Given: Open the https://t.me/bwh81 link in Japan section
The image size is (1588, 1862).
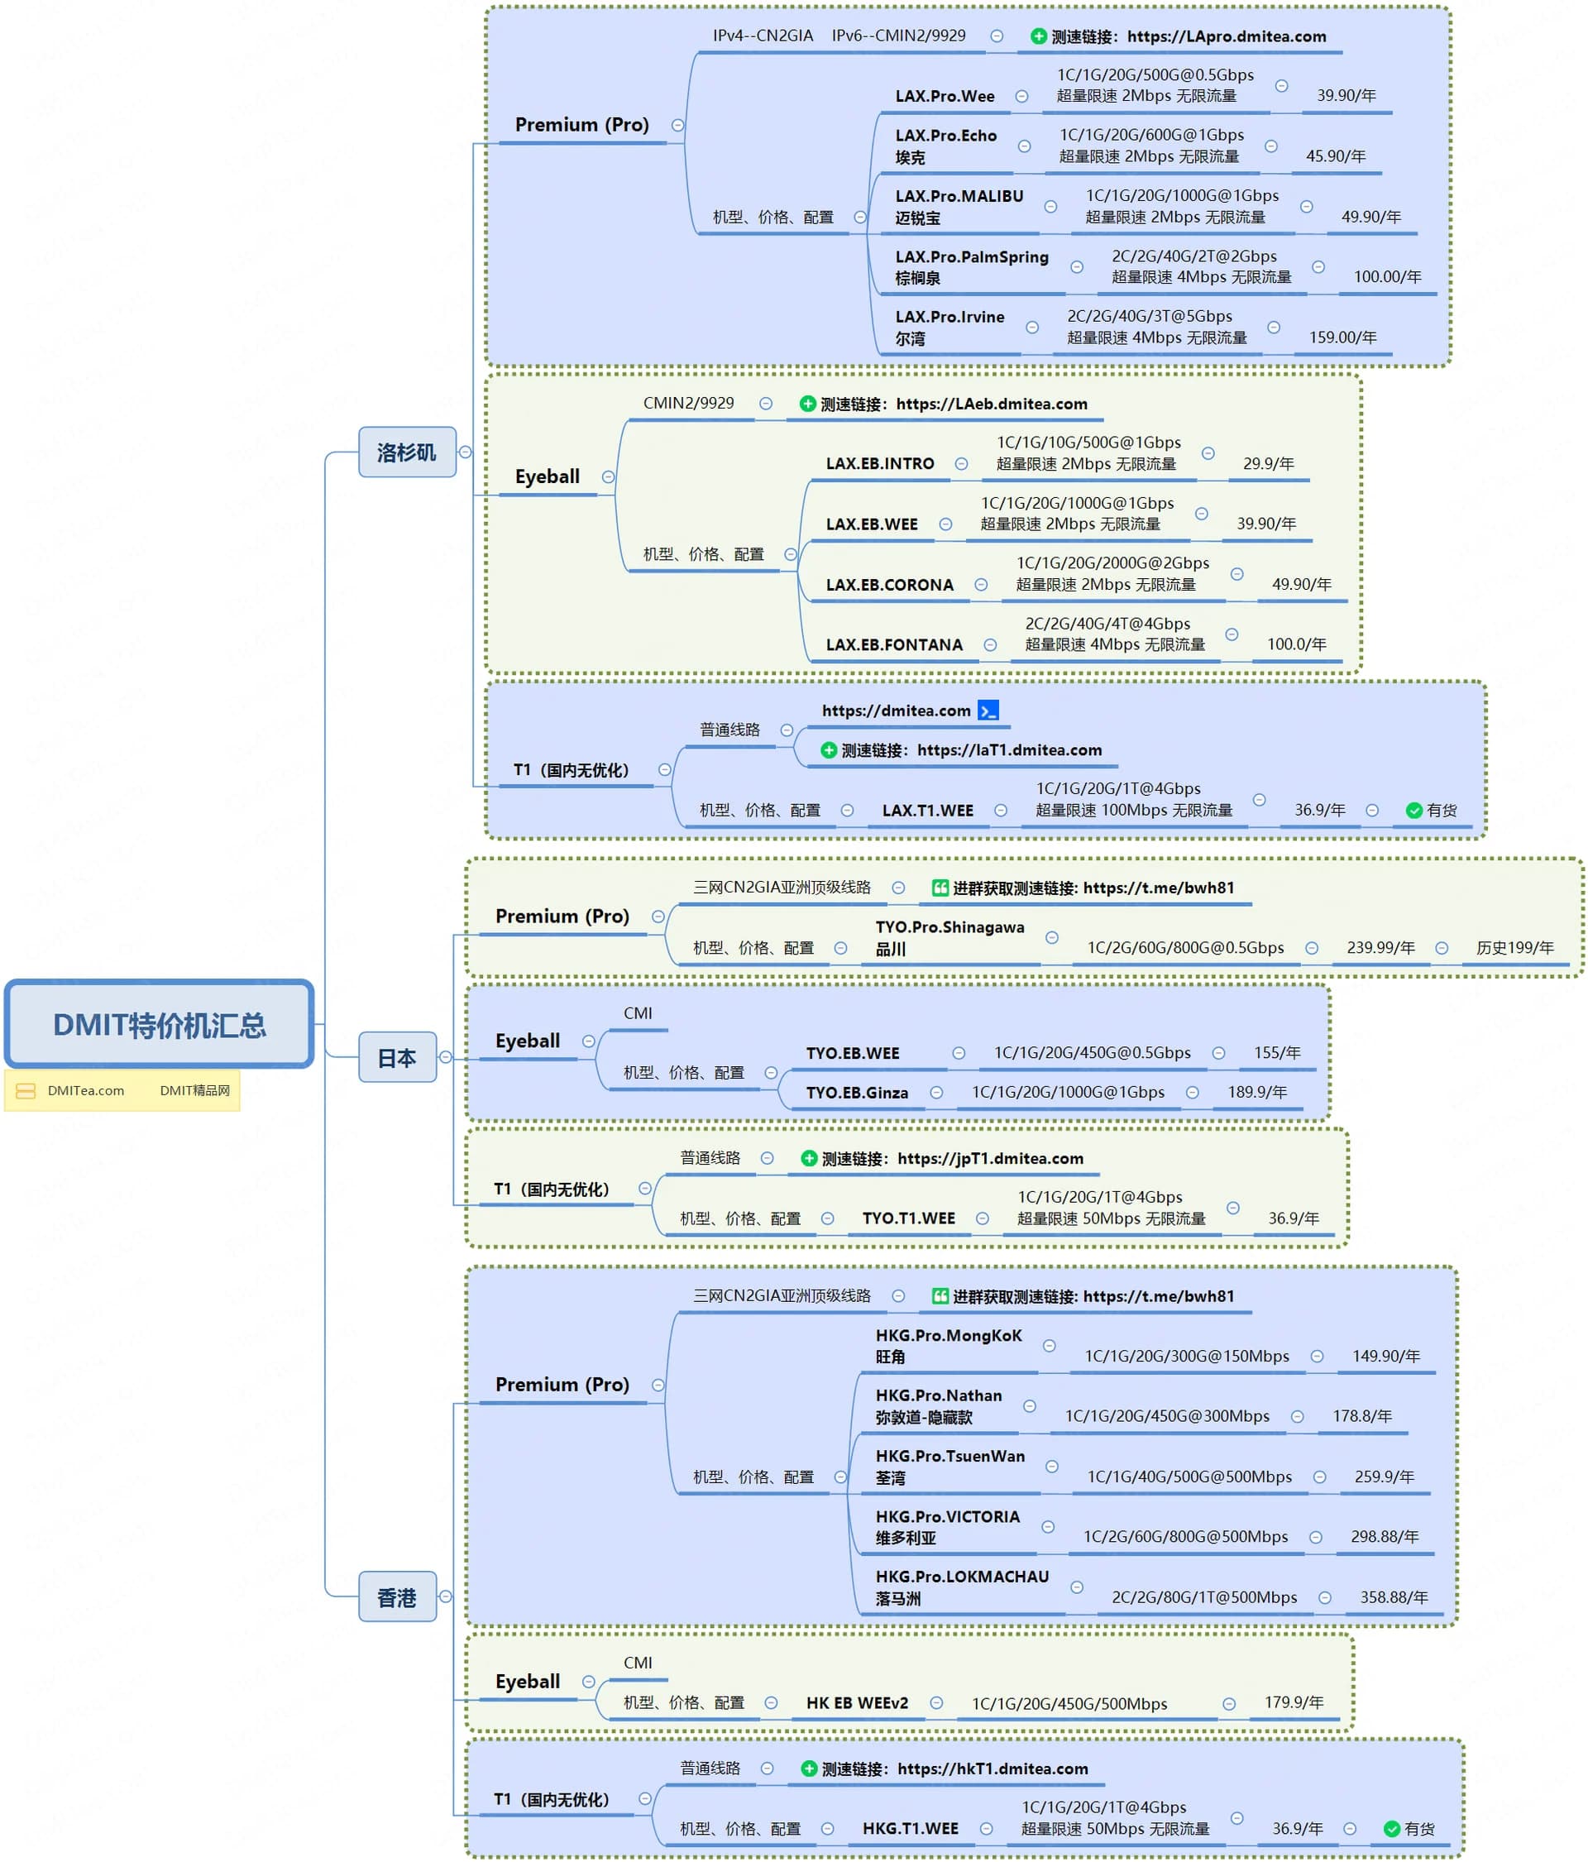Looking at the screenshot, I should point(1159,888).
